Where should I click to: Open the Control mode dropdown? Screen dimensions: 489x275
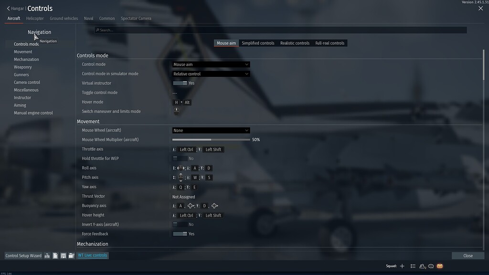[x=211, y=64]
